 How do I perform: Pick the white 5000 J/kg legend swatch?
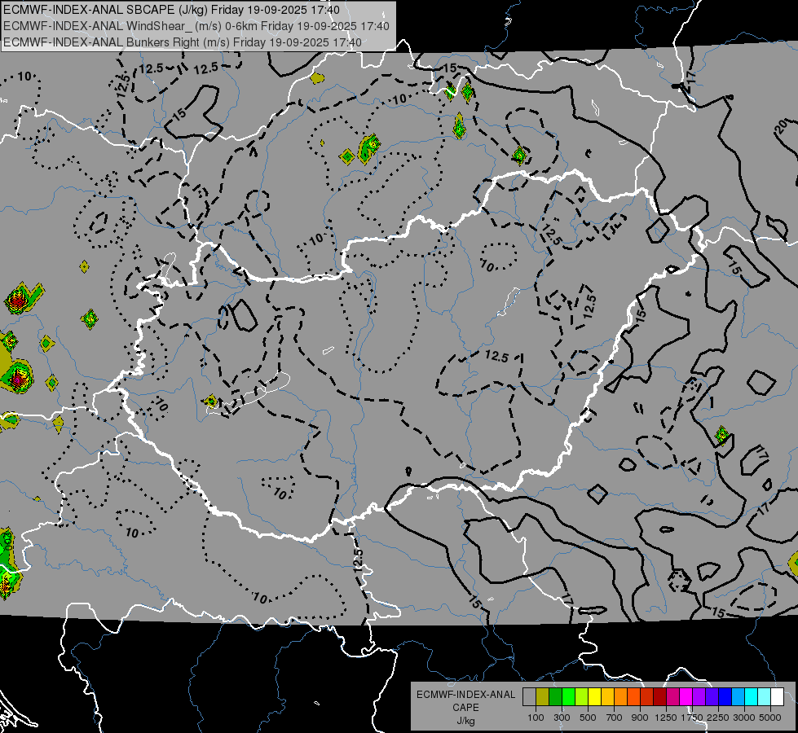pyautogui.click(x=778, y=697)
